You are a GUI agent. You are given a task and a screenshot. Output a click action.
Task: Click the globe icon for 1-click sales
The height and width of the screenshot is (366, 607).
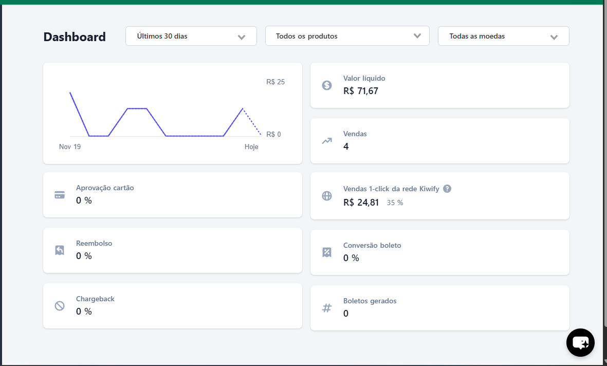pos(327,196)
